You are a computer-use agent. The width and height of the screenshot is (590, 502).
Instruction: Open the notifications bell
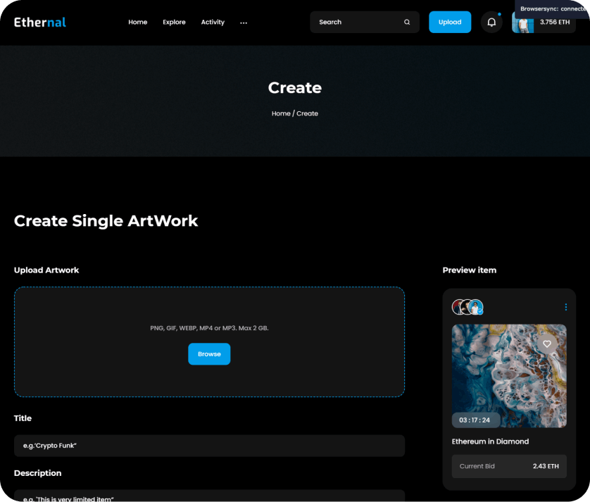pyautogui.click(x=491, y=23)
